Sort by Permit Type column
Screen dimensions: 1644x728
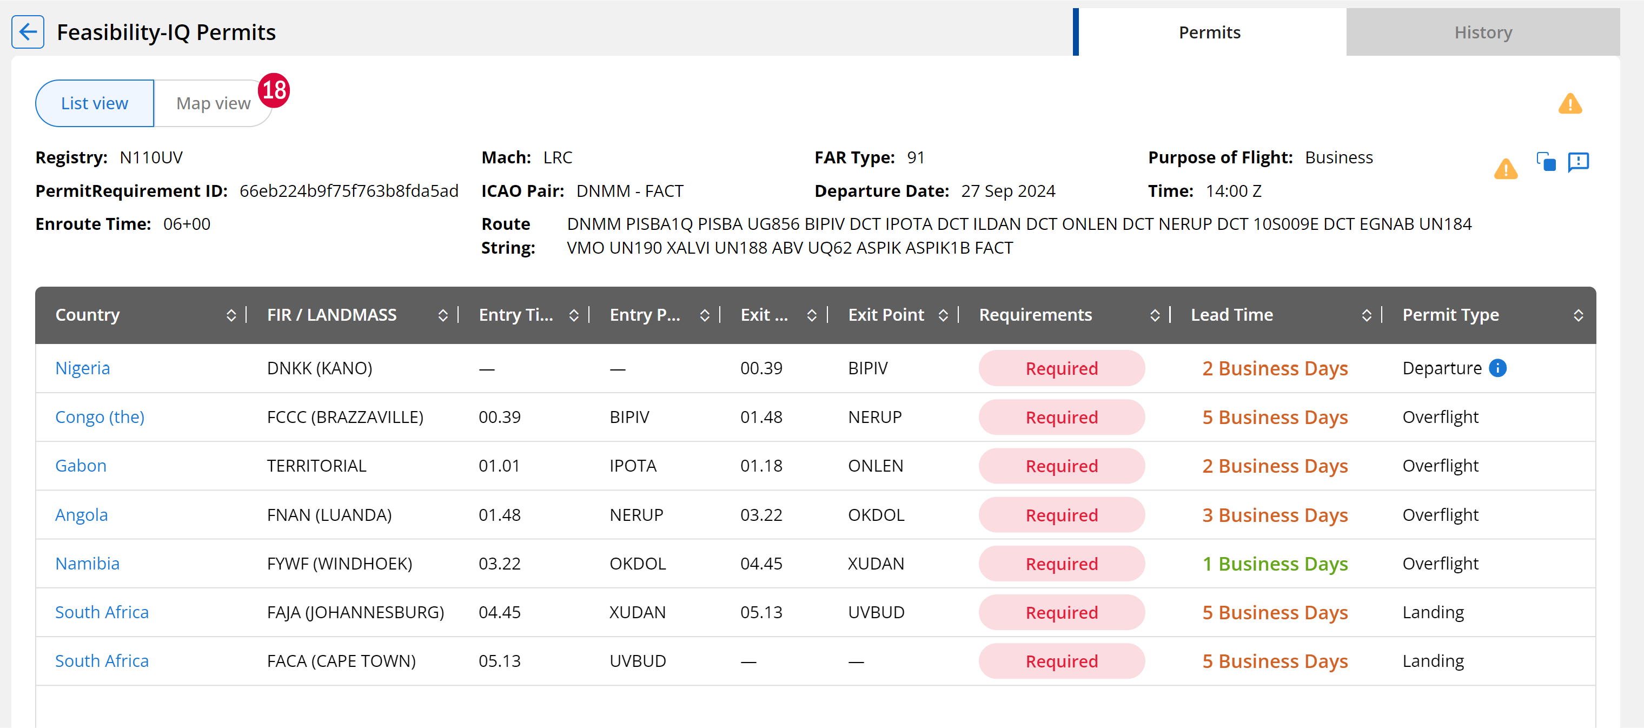tap(1577, 315)
